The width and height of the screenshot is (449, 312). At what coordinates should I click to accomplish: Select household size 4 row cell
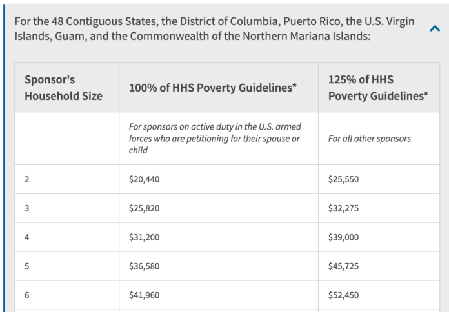point(26,237)
